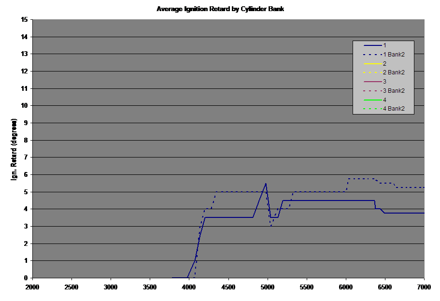Click the 10 label on the vertical axis
440x301 pixels.
24,106
